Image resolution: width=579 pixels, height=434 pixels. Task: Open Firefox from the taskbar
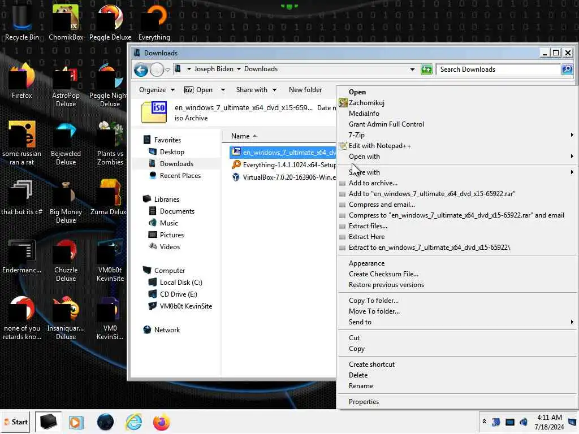pyautogui.click(x=161, y=422)
